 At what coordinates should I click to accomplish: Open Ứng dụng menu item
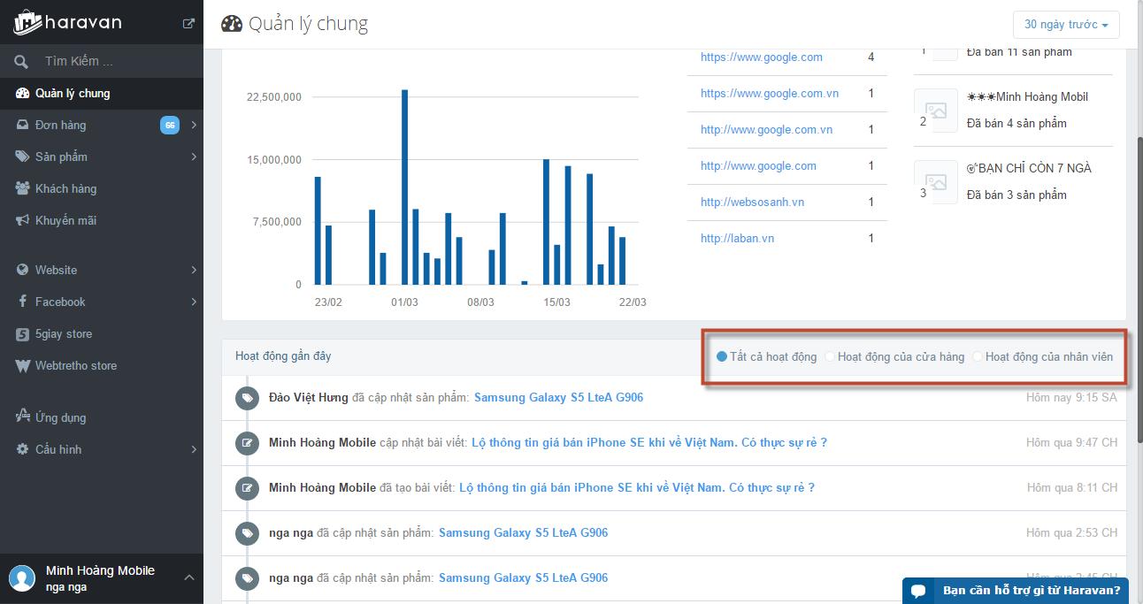[x=102, y=417]
